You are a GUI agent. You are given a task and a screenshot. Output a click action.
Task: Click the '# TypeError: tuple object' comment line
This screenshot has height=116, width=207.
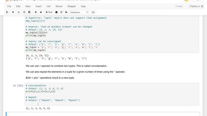(x=66, y=18)
